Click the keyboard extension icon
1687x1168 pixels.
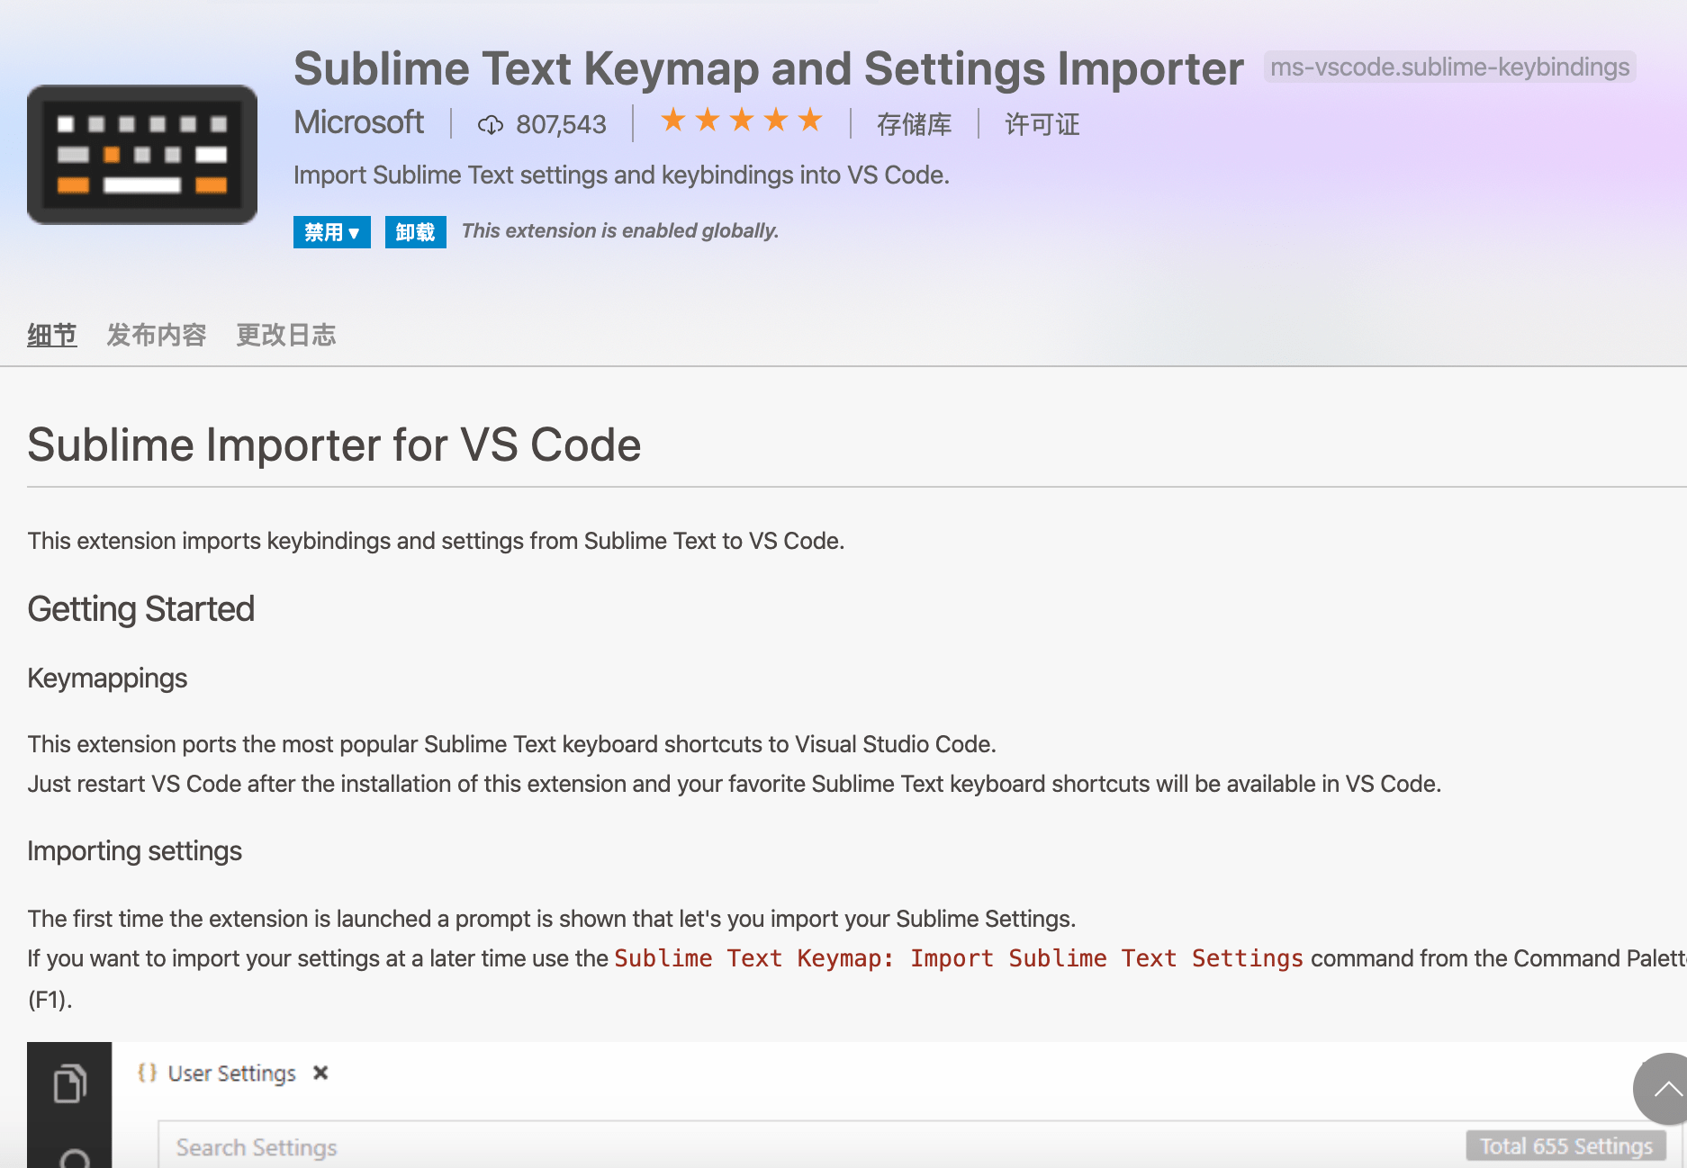point(142,155)
